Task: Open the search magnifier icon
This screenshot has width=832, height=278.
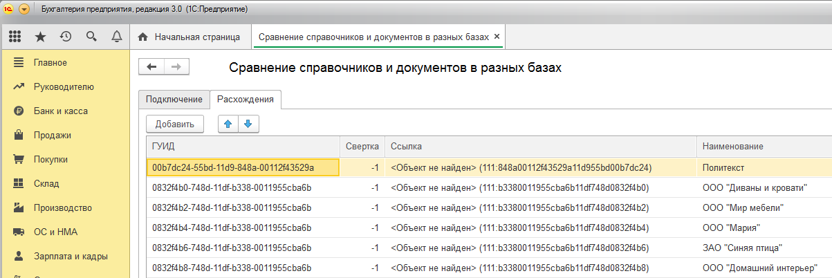Action: point(91,37)
